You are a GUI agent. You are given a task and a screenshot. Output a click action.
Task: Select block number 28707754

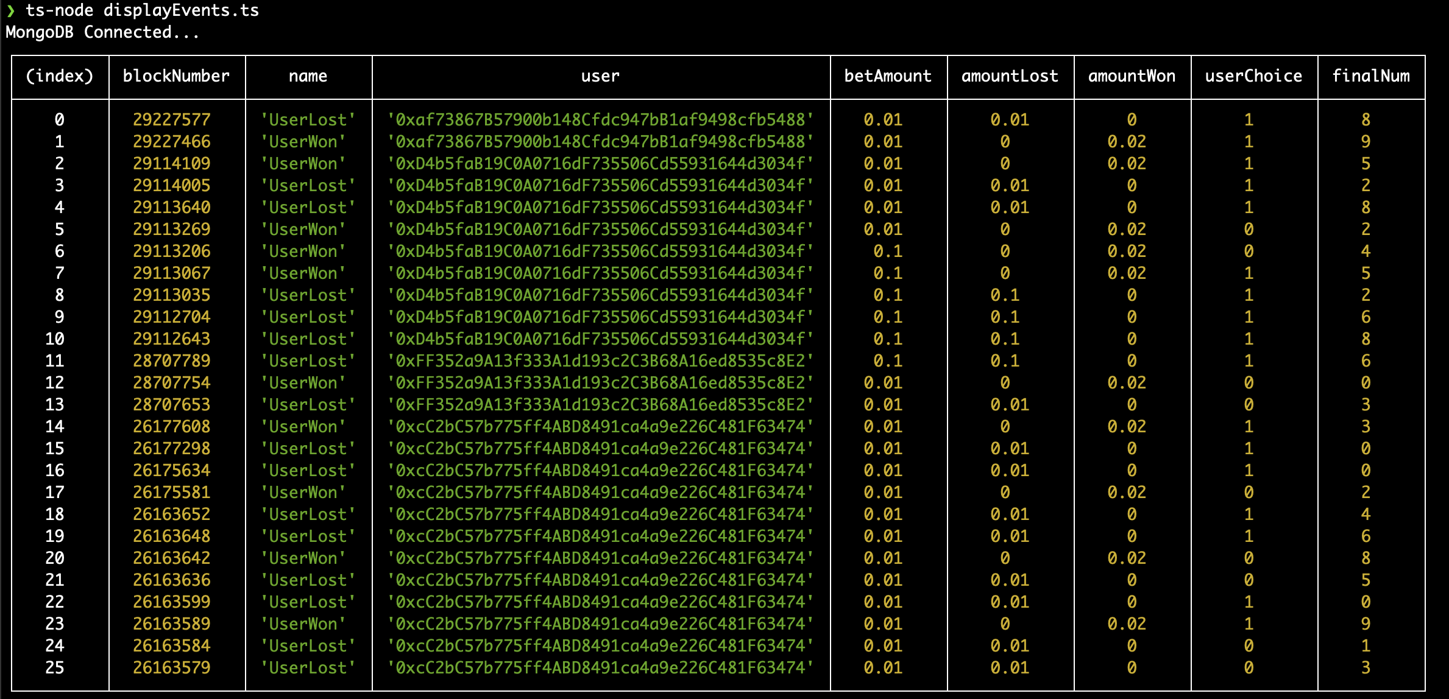(x=172, y=383)
